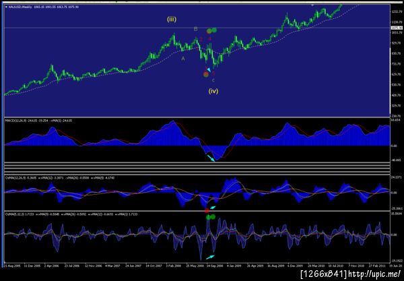Click the 4 Jan 2009 date label
This screenshot has height=281, width=404.
click(x=234, y=266)
